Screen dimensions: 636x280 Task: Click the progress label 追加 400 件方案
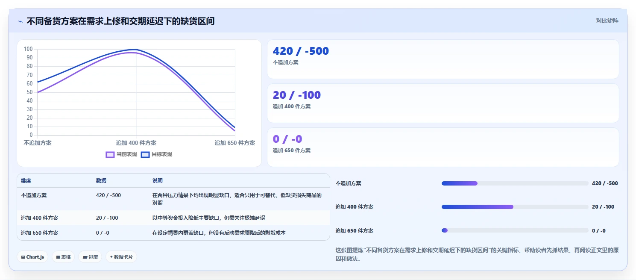pos(355,207)
